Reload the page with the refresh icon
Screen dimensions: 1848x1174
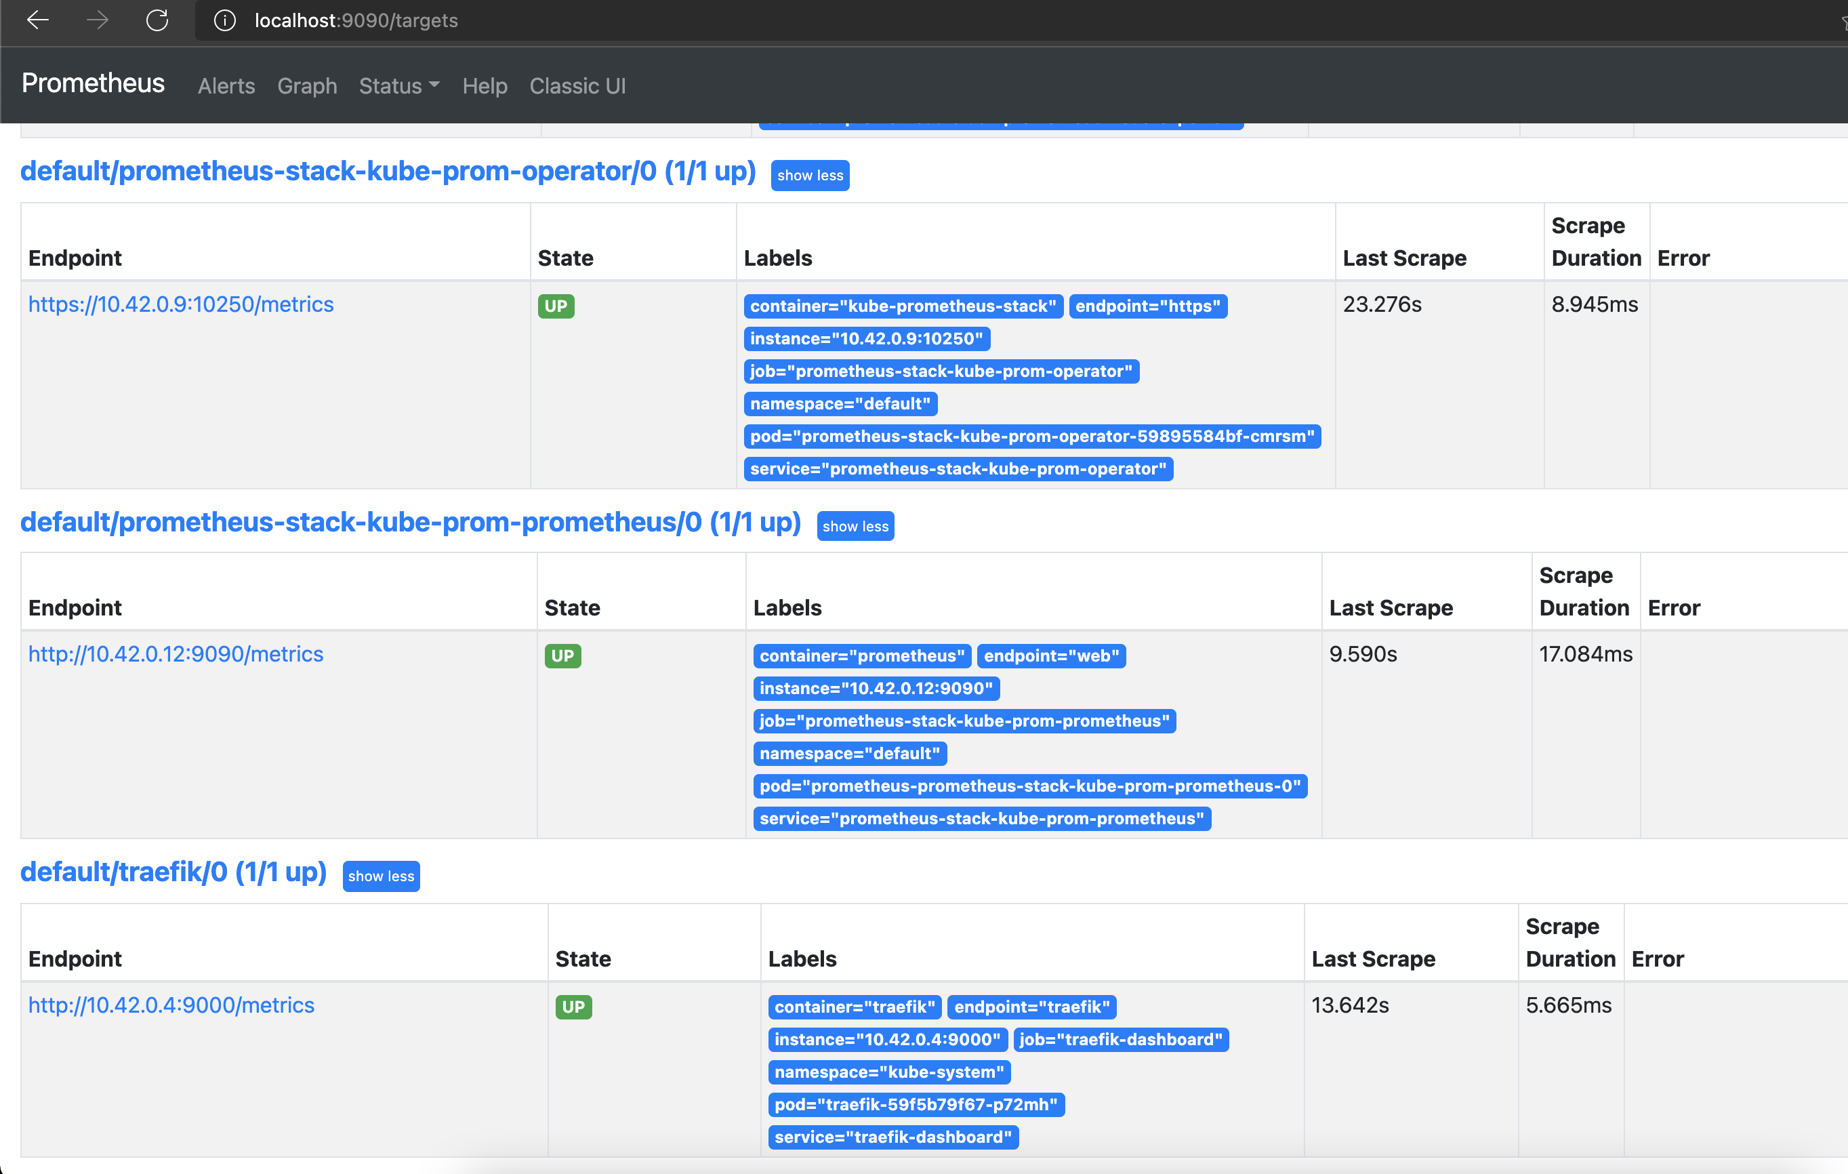coord(157,20)
